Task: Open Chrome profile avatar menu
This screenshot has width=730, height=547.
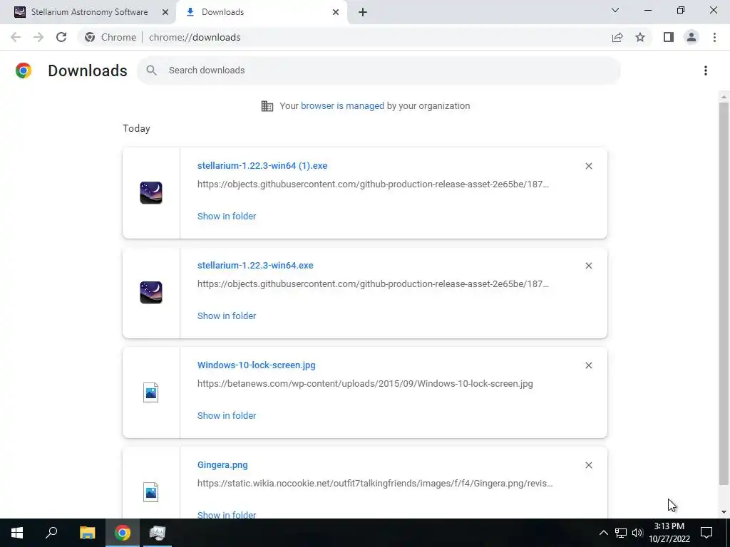Action: tap(692, 37)
